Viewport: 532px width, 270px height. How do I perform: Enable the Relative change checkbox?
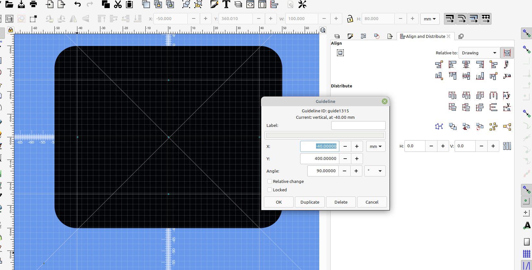[x=270, y=182]
